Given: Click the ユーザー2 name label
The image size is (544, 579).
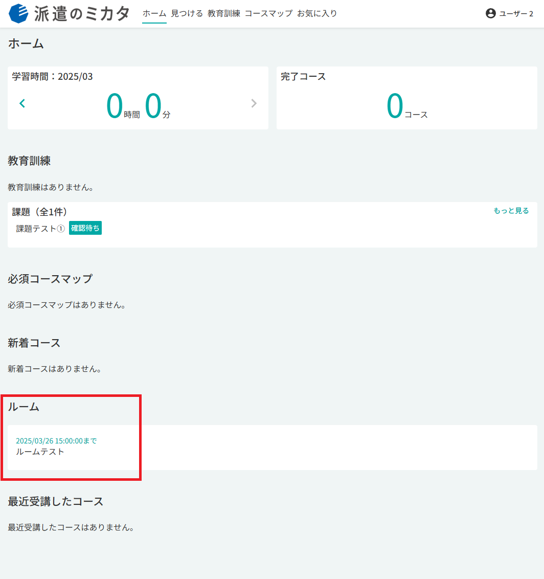Looking at the screenshot, I should tap(516, 14).
